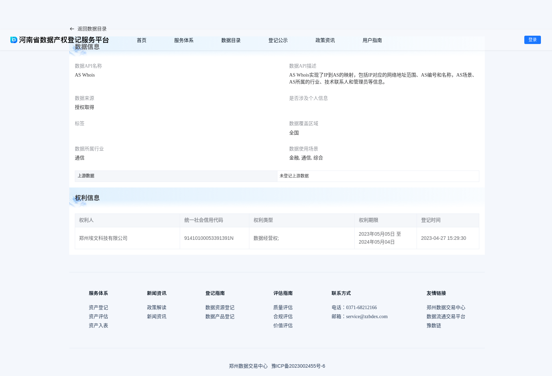This screenshot has width=552, height=376.
Task: Click the 友情链接 footer heading
Action: tap(436, 293)
